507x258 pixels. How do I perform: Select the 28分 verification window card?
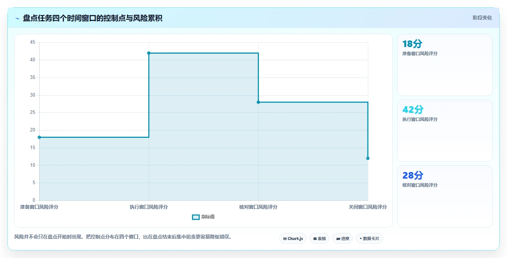coord(445,197)
